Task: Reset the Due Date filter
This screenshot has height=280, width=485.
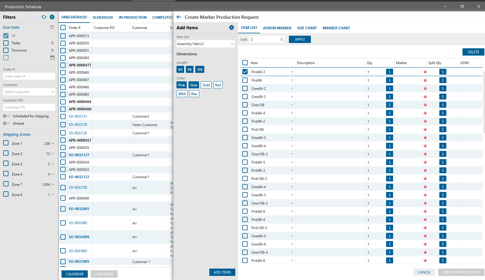Action: [x=52, y=27]
